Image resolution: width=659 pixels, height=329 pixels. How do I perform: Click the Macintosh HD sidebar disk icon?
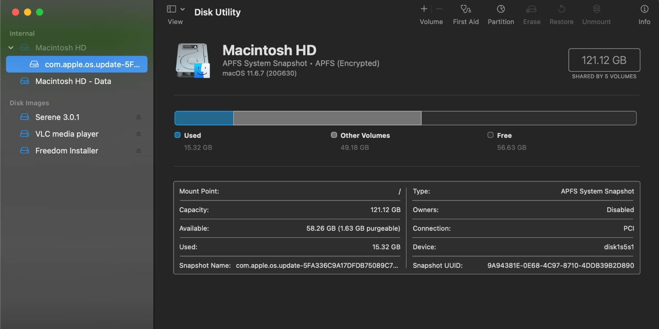24,48
